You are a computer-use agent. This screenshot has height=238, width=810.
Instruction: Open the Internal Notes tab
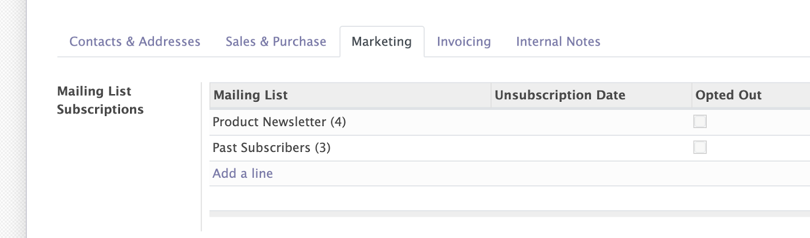point(558,42)
